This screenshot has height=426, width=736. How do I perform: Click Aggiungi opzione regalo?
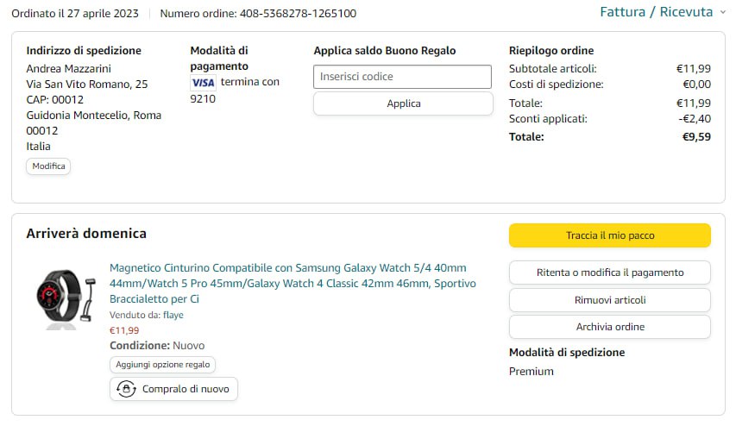(x=162, y=365)
